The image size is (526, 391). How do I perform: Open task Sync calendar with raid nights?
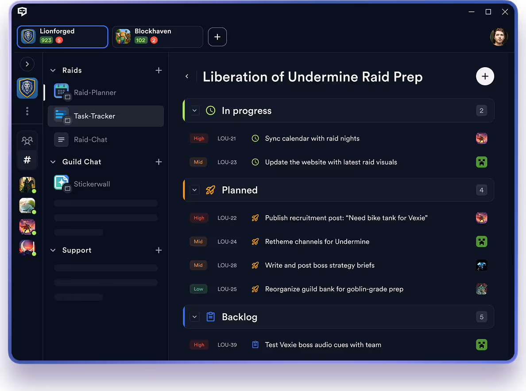click(x=312, y=139)
